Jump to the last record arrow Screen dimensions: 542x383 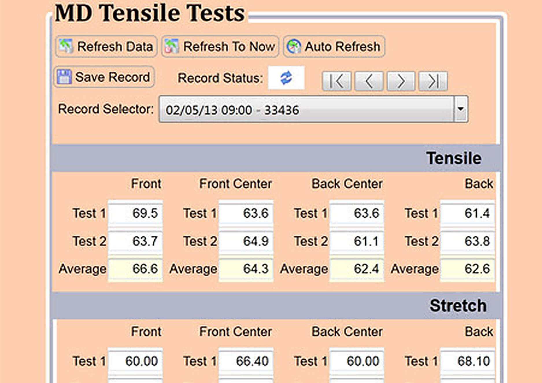click(x=433, y=81)
